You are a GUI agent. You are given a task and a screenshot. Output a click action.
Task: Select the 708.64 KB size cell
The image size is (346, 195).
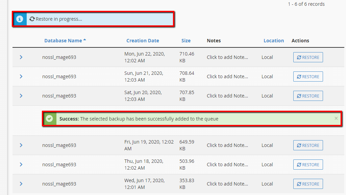(187, 77)
